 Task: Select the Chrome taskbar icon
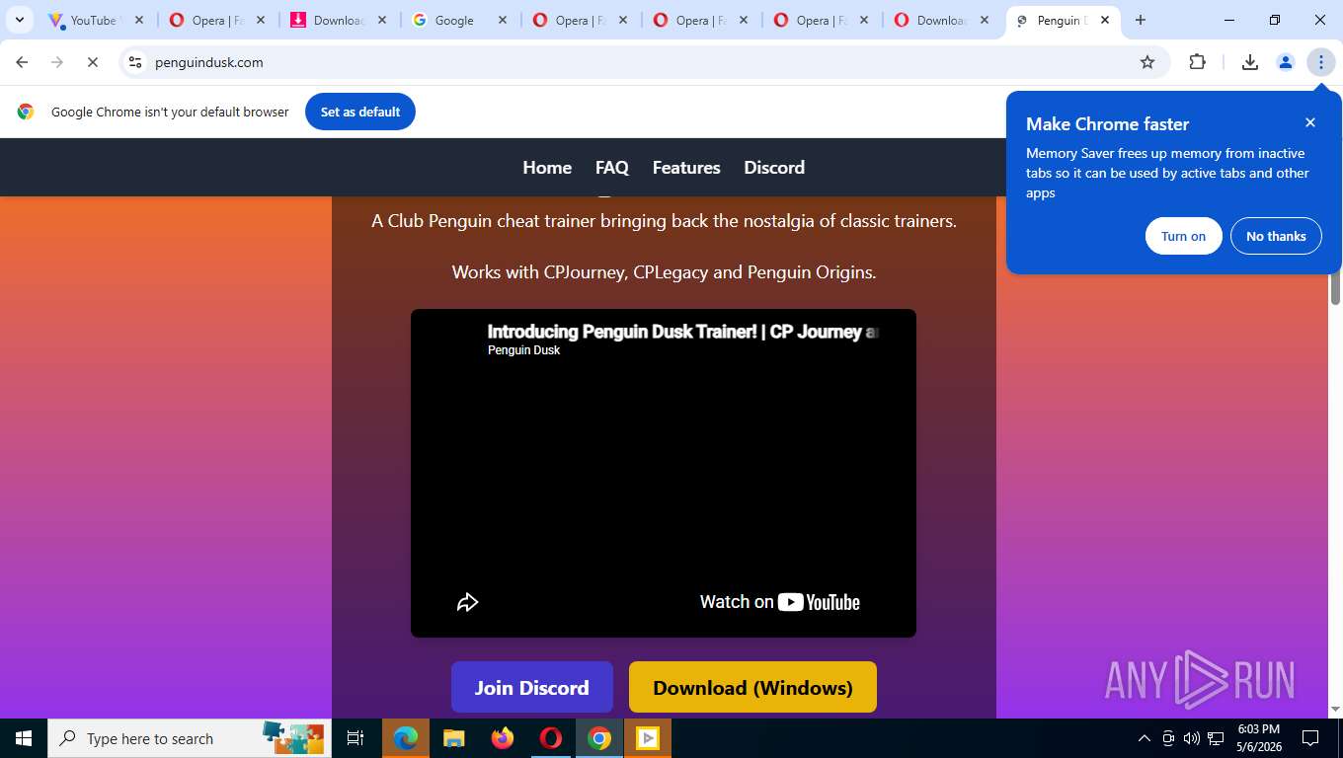(x=599, y=738)
